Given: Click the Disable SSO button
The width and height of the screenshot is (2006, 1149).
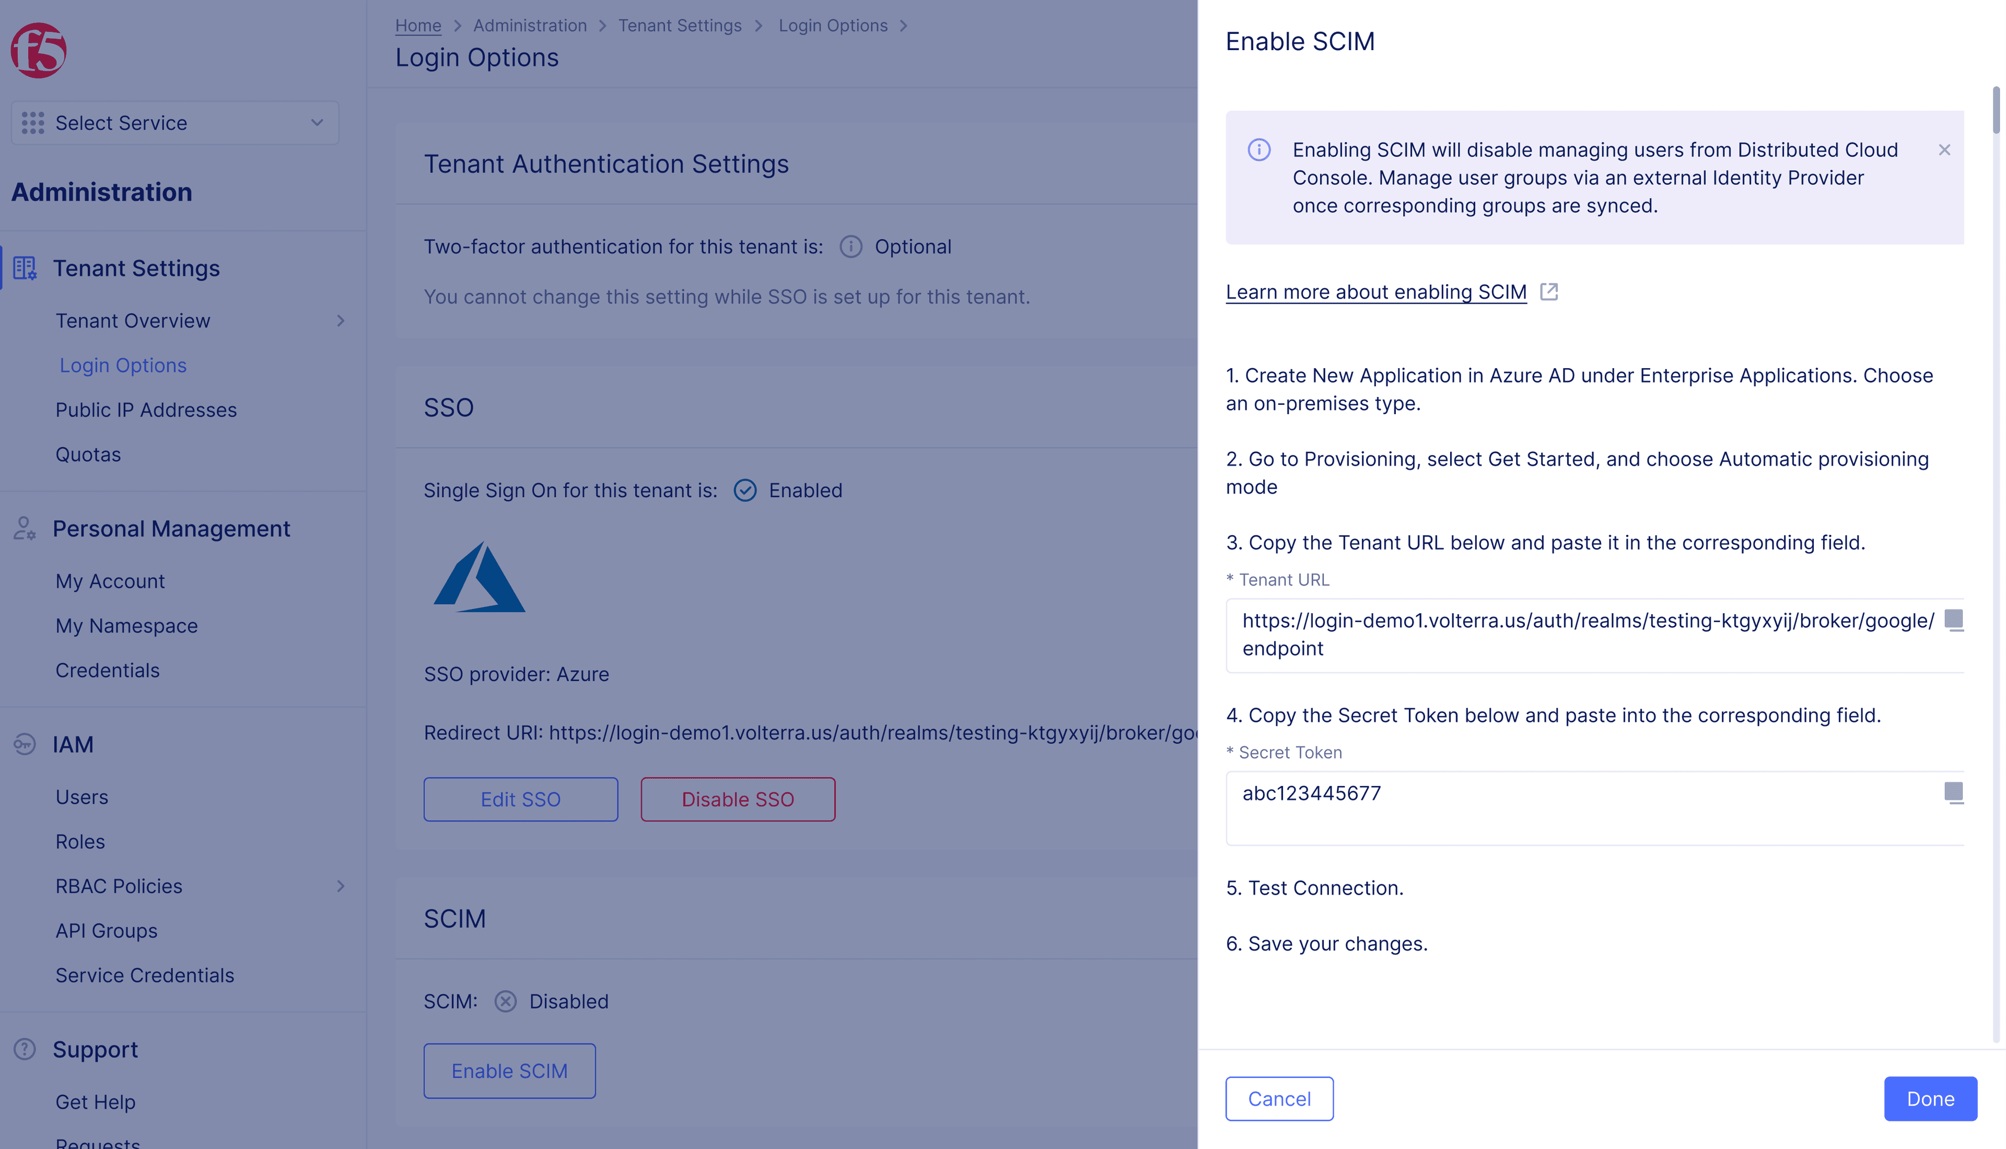Looking at the screenshot, I should 738,800.
